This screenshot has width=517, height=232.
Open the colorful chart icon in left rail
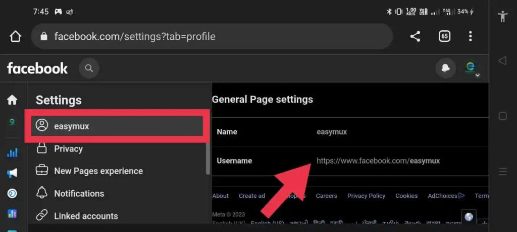[12, 214]
